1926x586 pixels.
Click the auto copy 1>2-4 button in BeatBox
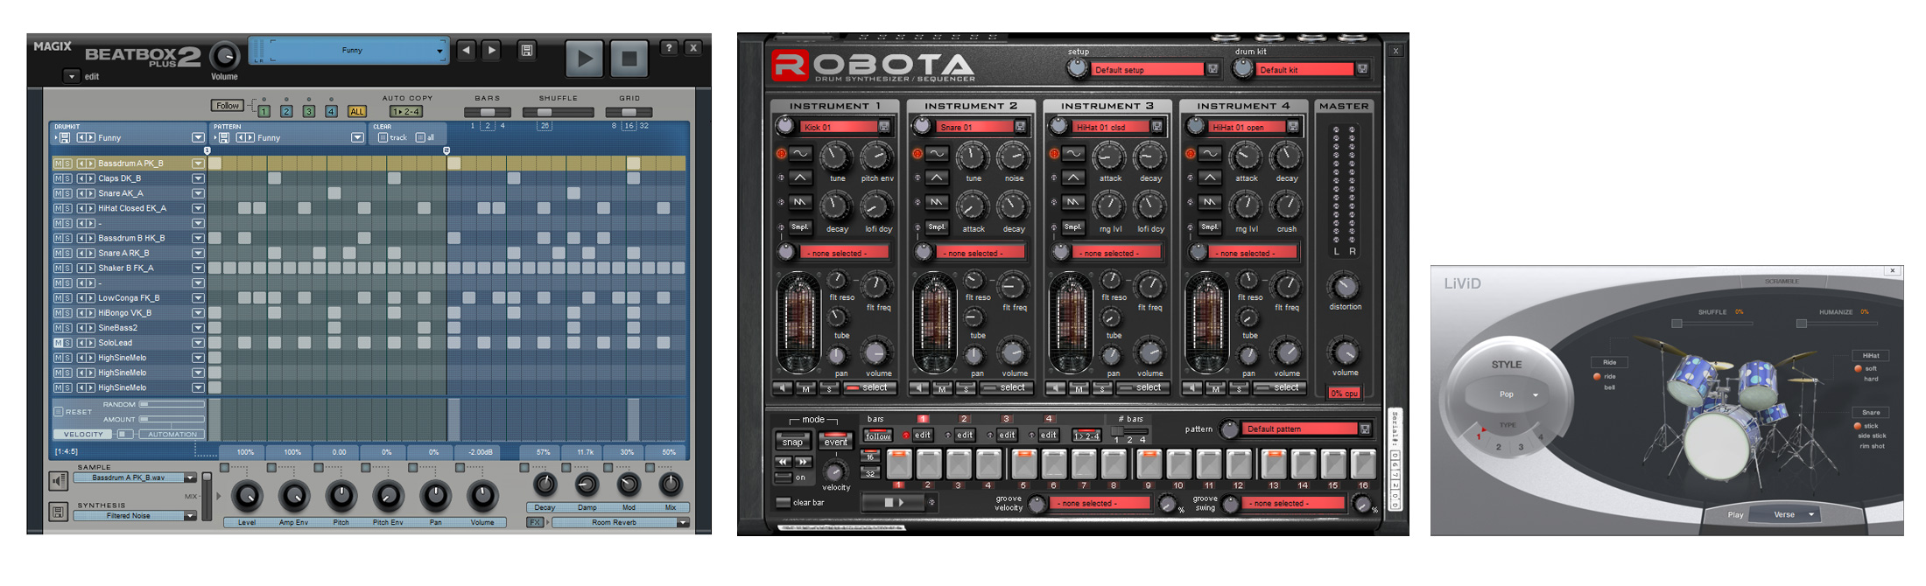pos(406,112)
